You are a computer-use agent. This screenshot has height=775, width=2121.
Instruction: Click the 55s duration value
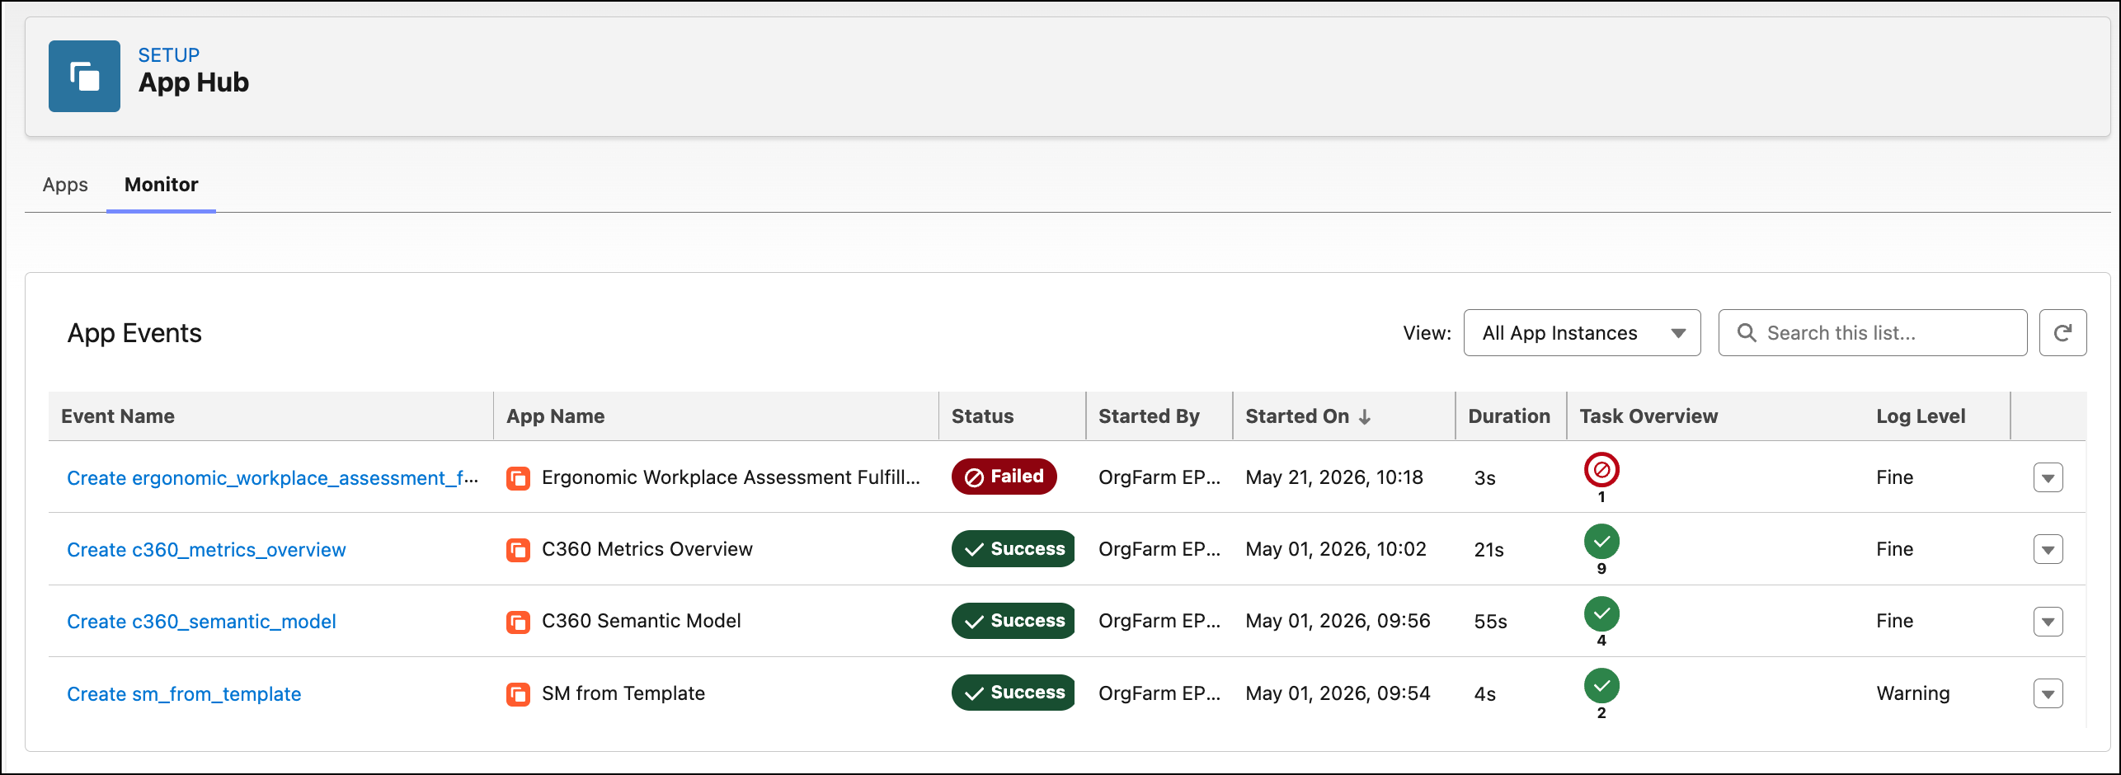pyautogui.click(x=1490, y=622)
